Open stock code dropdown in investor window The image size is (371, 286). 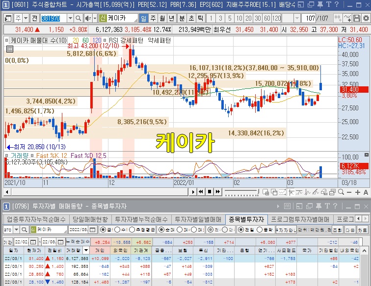(16, 230)
